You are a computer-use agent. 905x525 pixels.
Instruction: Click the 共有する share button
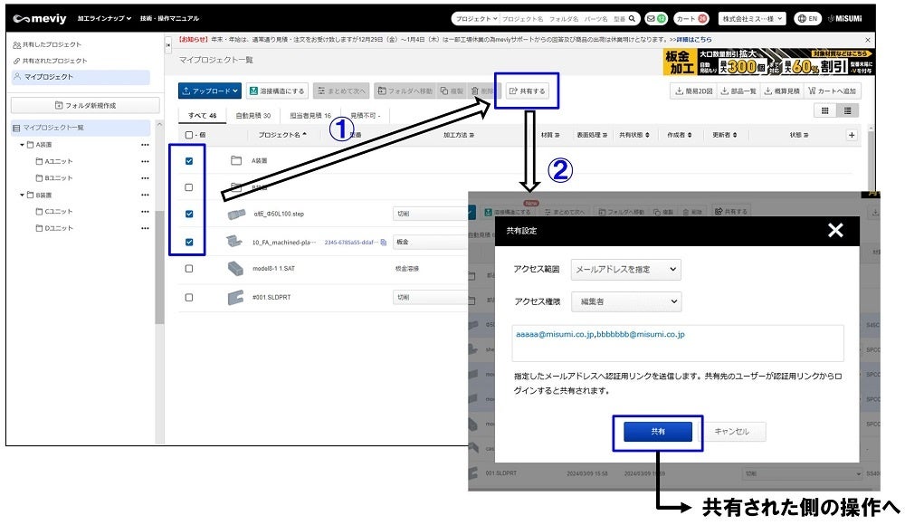click(x=527, y=91)
